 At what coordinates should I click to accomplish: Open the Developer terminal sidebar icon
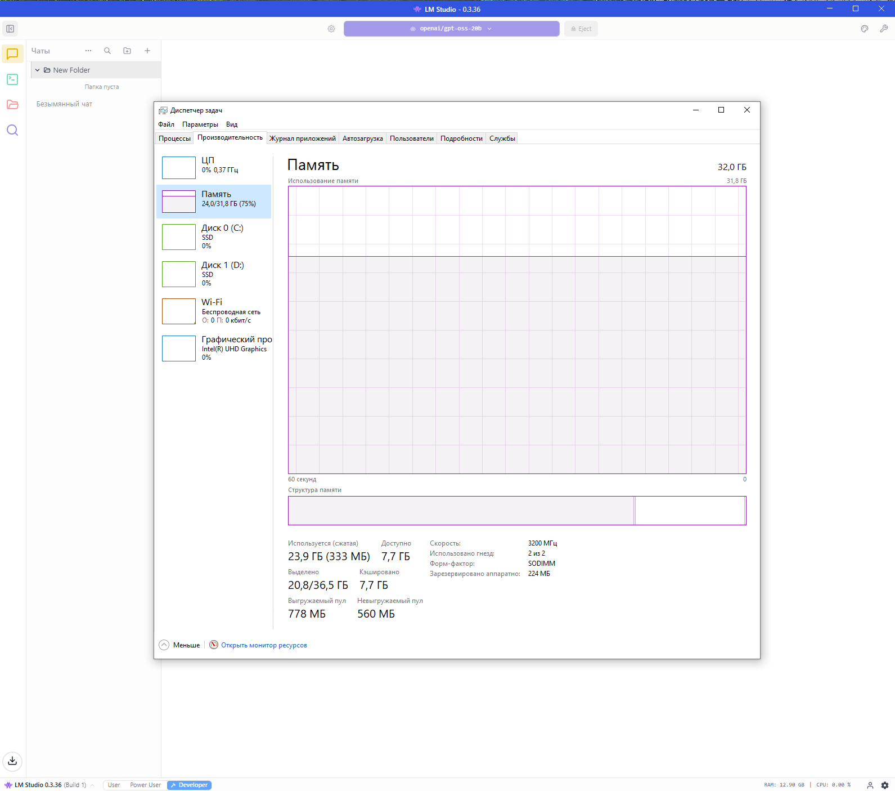coord(12,79)
